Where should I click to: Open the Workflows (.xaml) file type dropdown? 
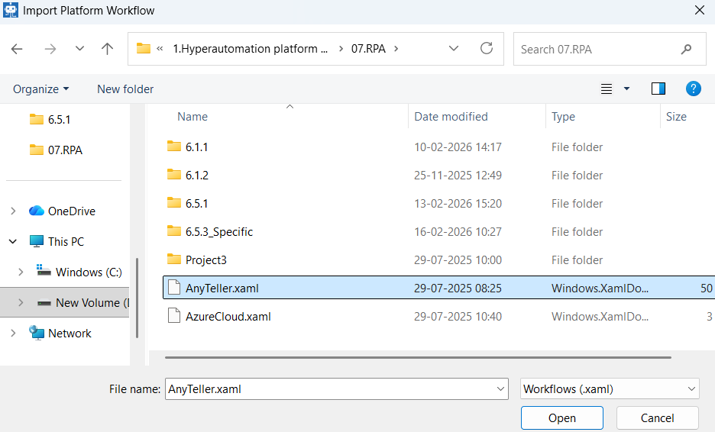(x=610, y=389)
